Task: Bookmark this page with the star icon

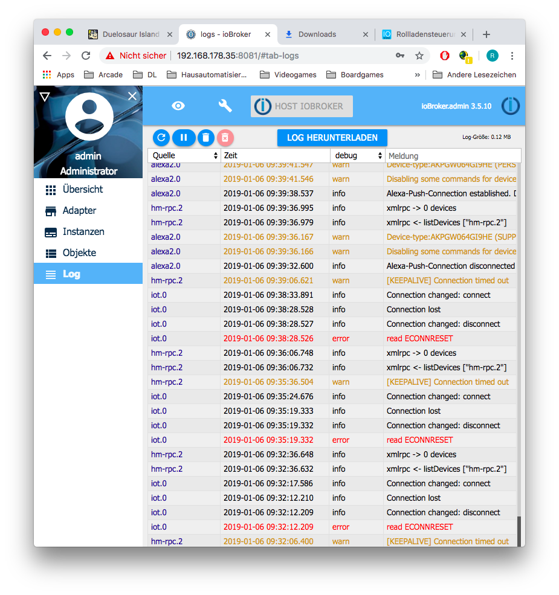Action: tap(419, 56)
